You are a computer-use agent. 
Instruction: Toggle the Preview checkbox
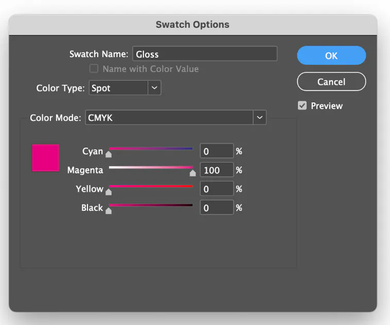point(303,106)
